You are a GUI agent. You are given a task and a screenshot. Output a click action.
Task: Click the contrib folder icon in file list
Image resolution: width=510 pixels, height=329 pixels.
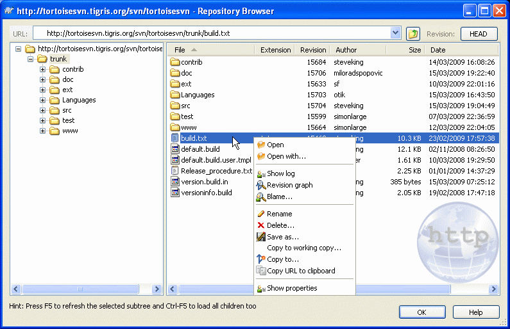tap(175, 61)
